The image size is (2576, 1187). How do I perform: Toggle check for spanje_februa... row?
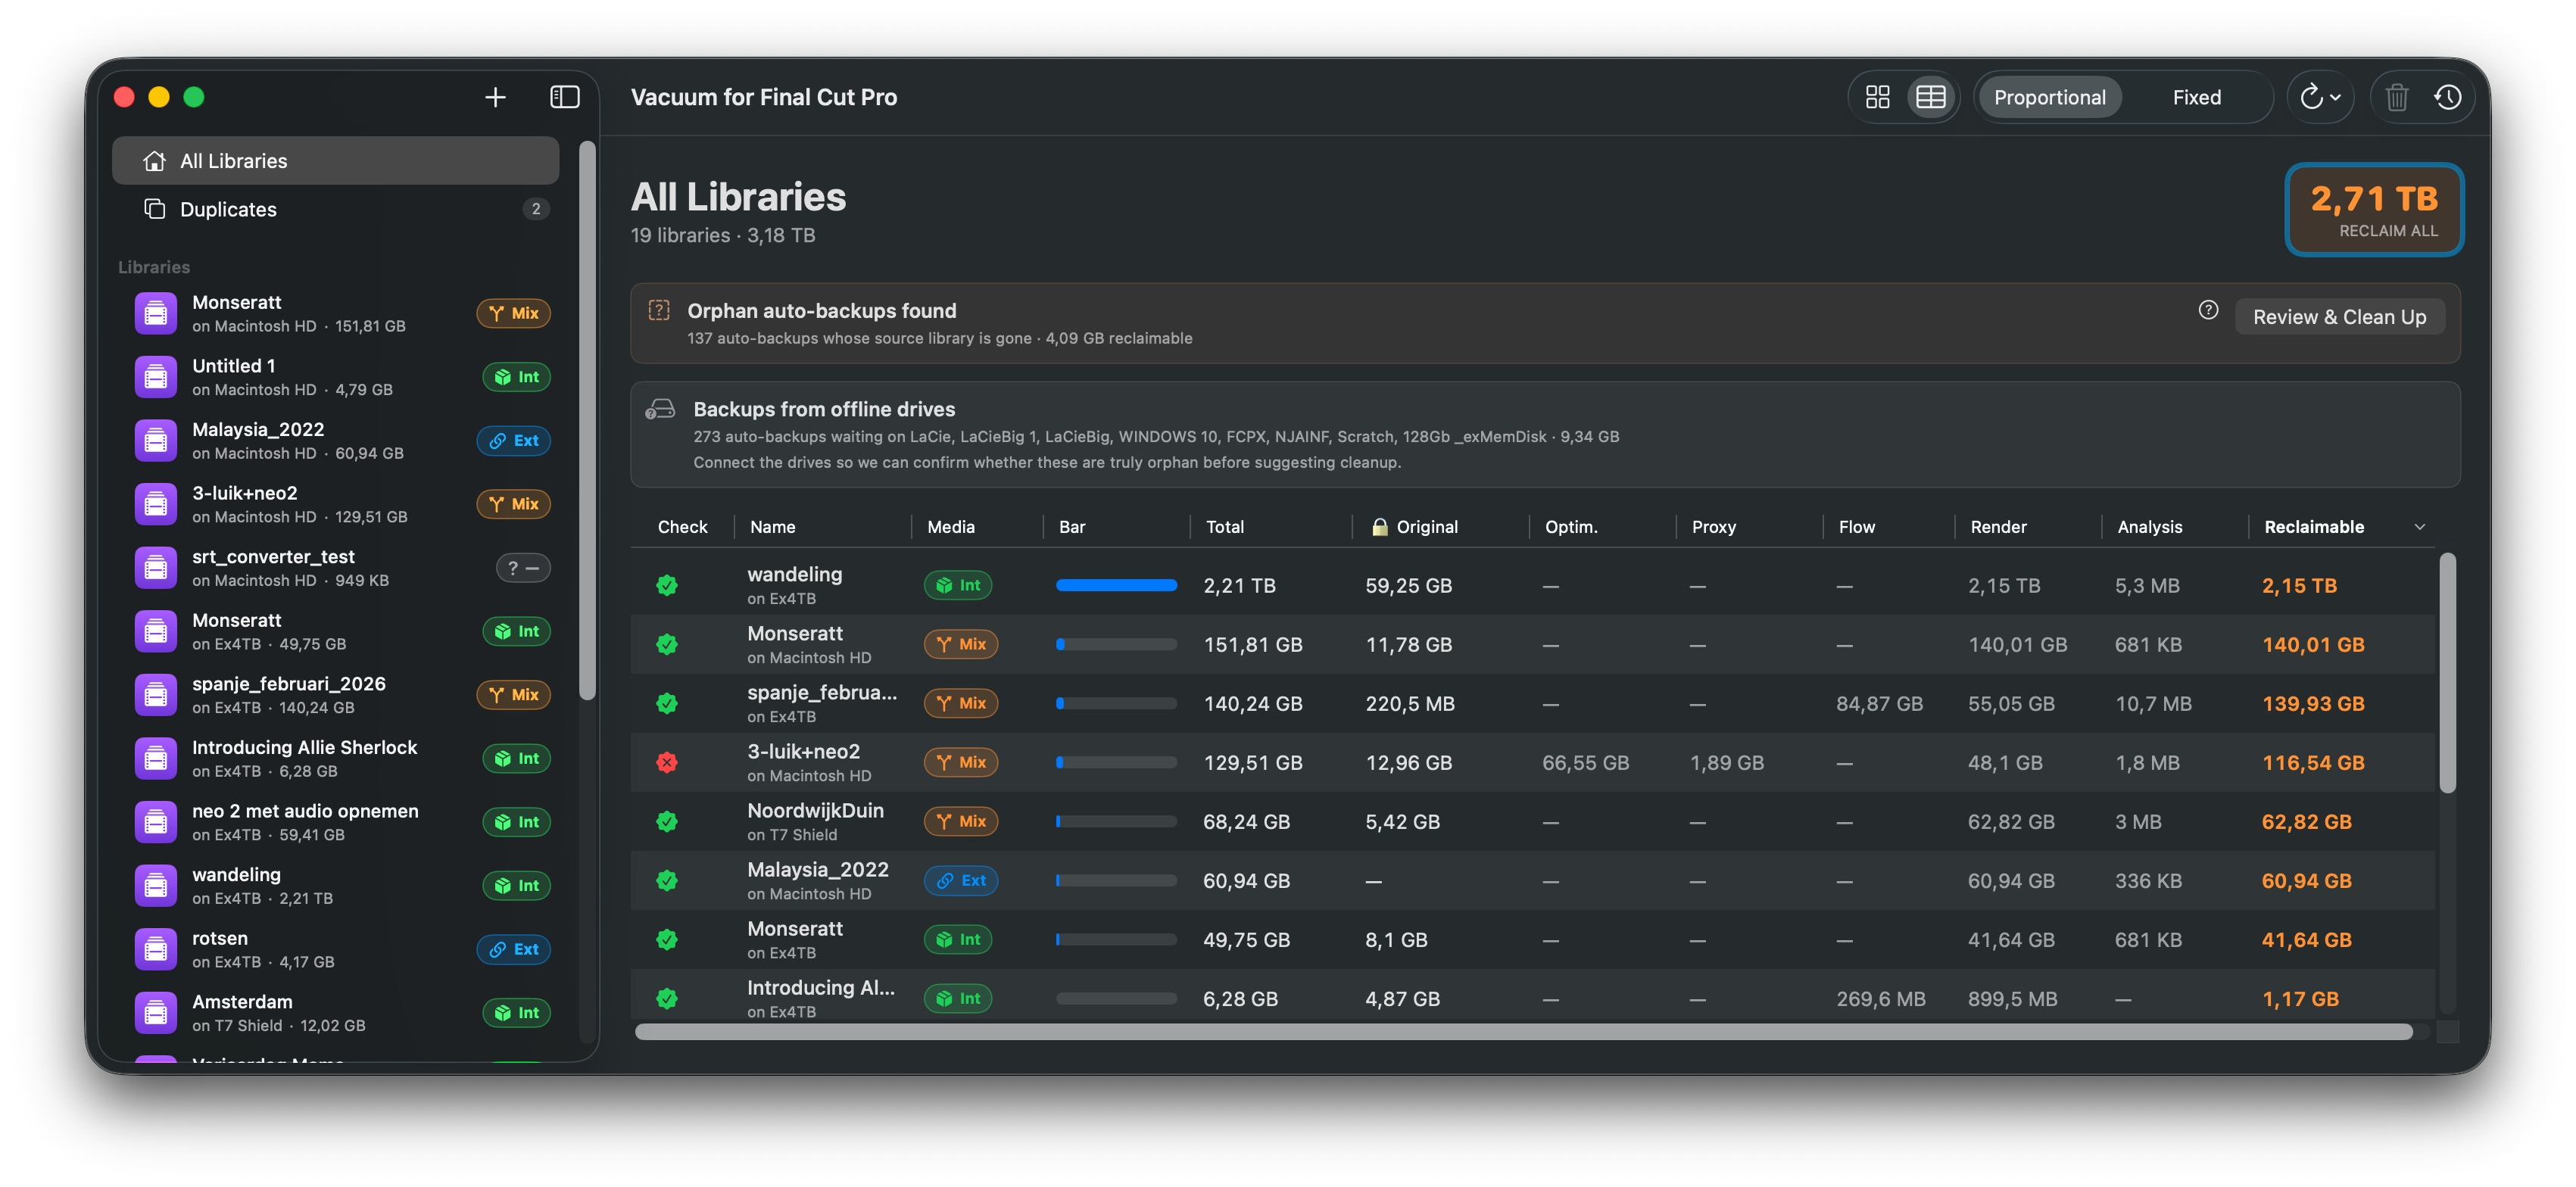[667, 704]
